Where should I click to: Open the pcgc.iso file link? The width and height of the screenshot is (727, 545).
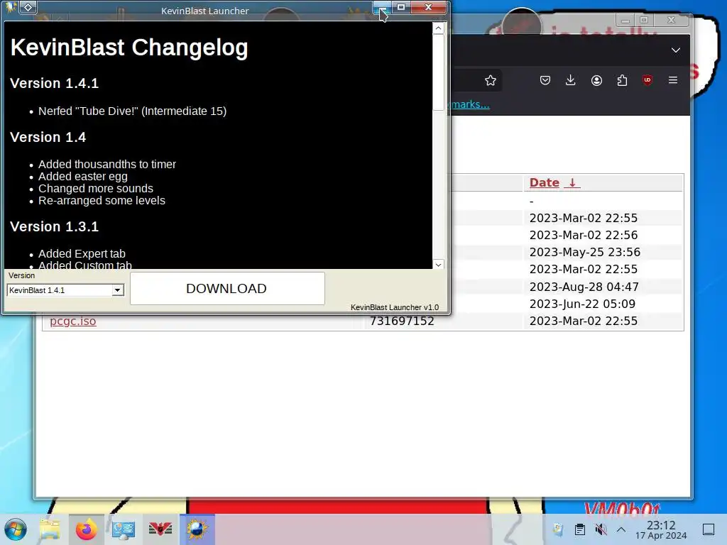pos(73,321)
